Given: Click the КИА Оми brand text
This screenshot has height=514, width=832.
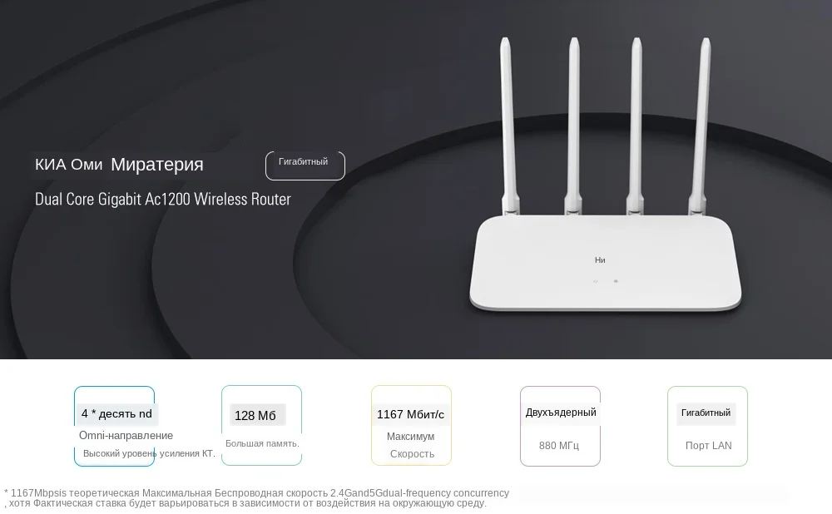Looking at the screenshot, I should (x=69, y=165).
